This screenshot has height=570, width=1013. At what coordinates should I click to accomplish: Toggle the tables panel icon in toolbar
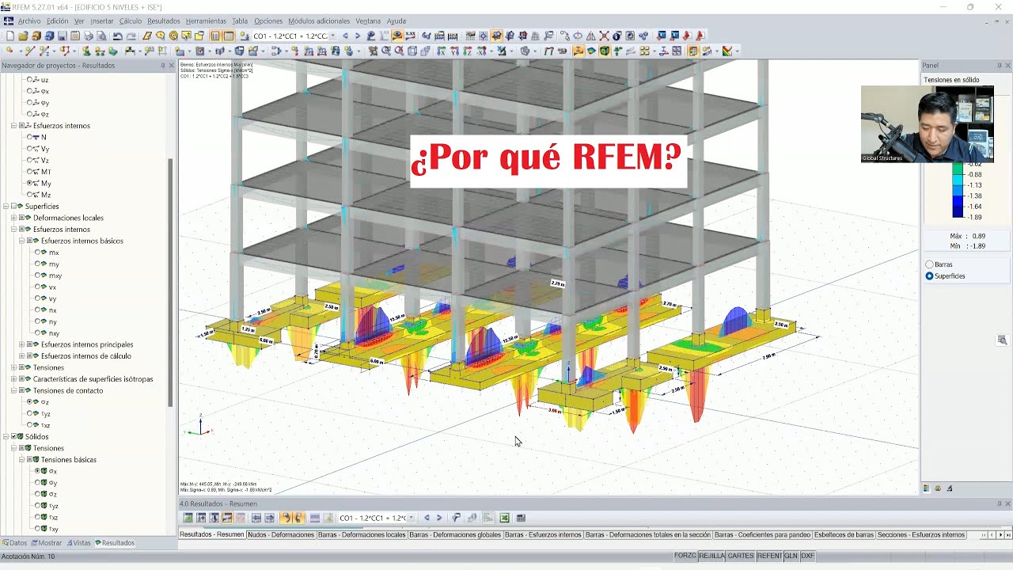pos(228,36)
